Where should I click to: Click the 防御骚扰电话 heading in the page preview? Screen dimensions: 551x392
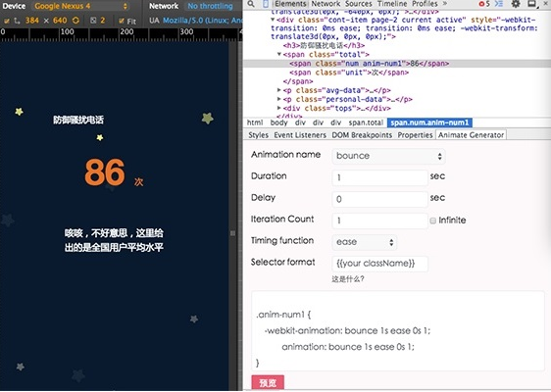pos(78,120)
